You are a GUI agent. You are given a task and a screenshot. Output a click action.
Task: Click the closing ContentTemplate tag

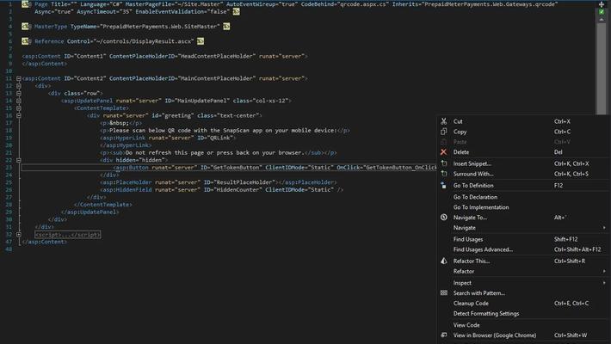103,205
